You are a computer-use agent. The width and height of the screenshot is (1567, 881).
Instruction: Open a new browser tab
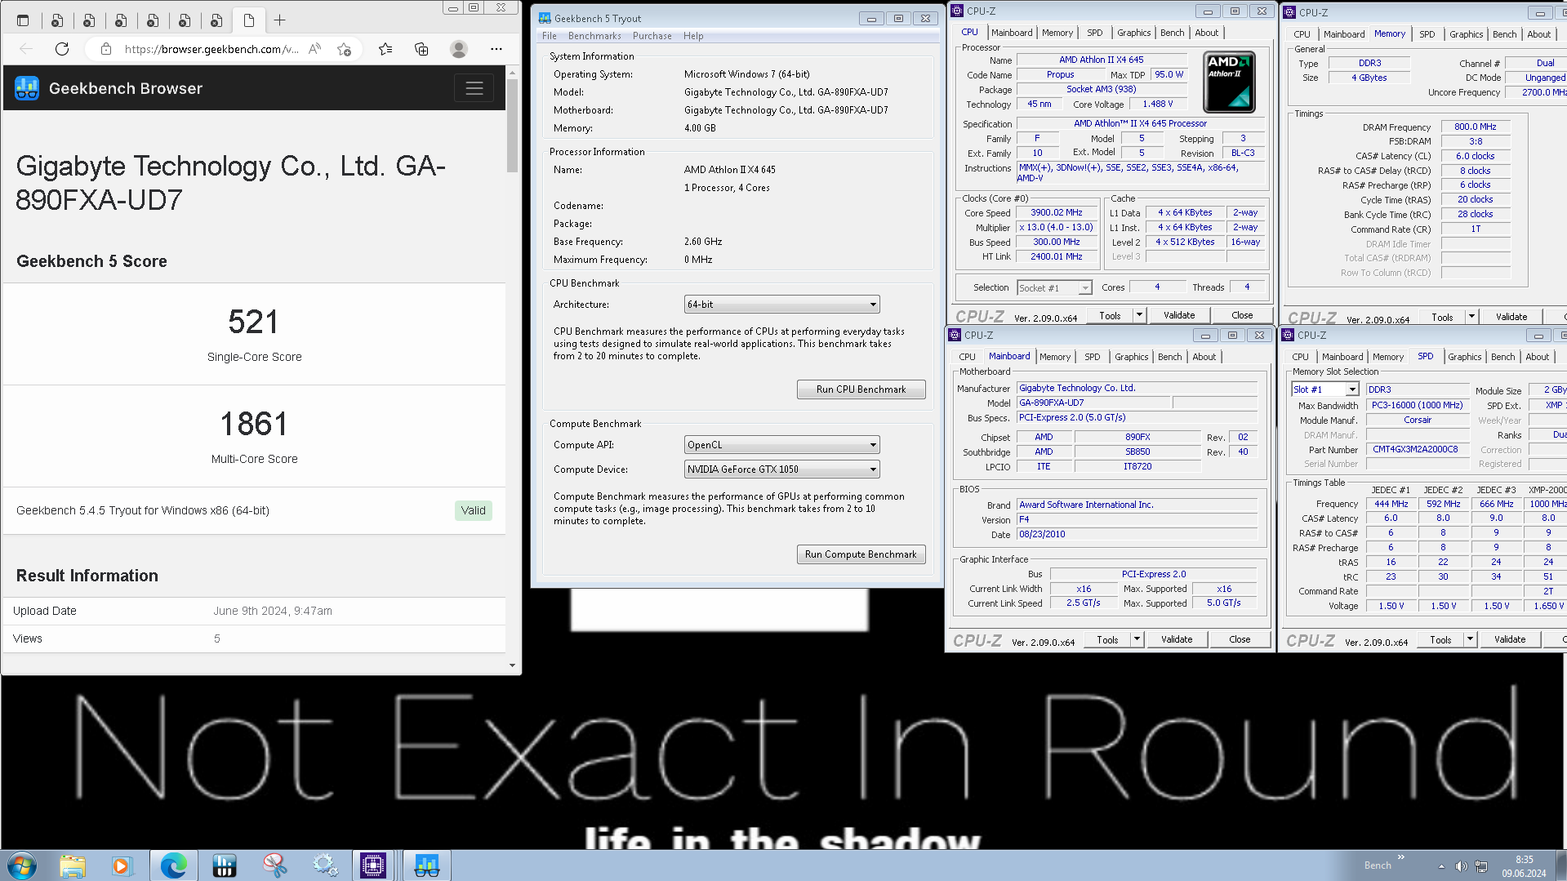pos(279,20)
